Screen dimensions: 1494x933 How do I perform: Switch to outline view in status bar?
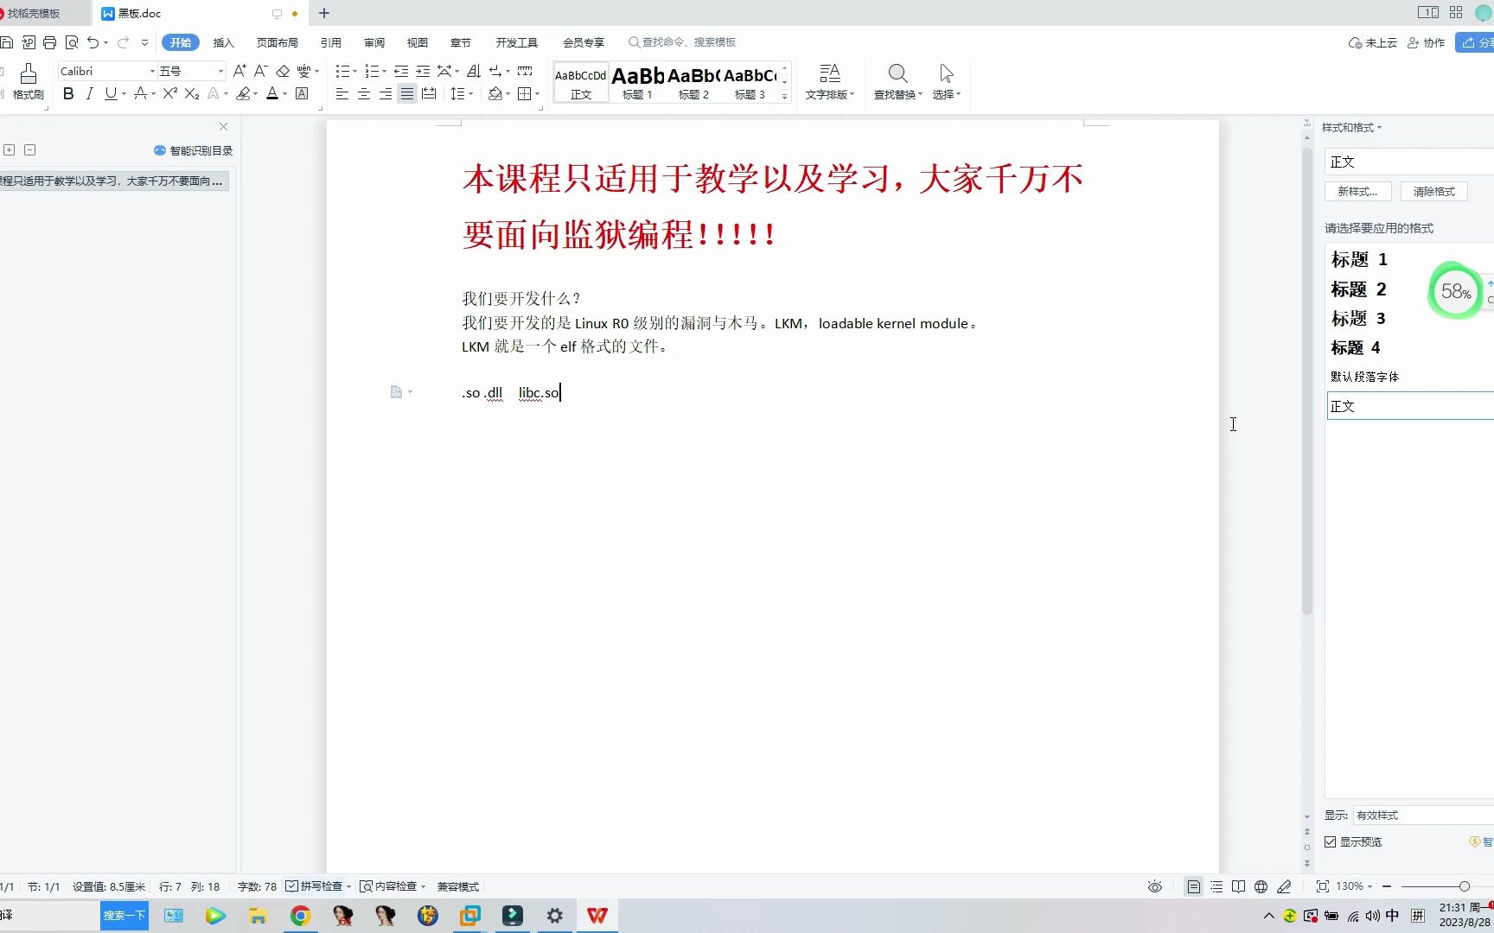pos(1216,886)
